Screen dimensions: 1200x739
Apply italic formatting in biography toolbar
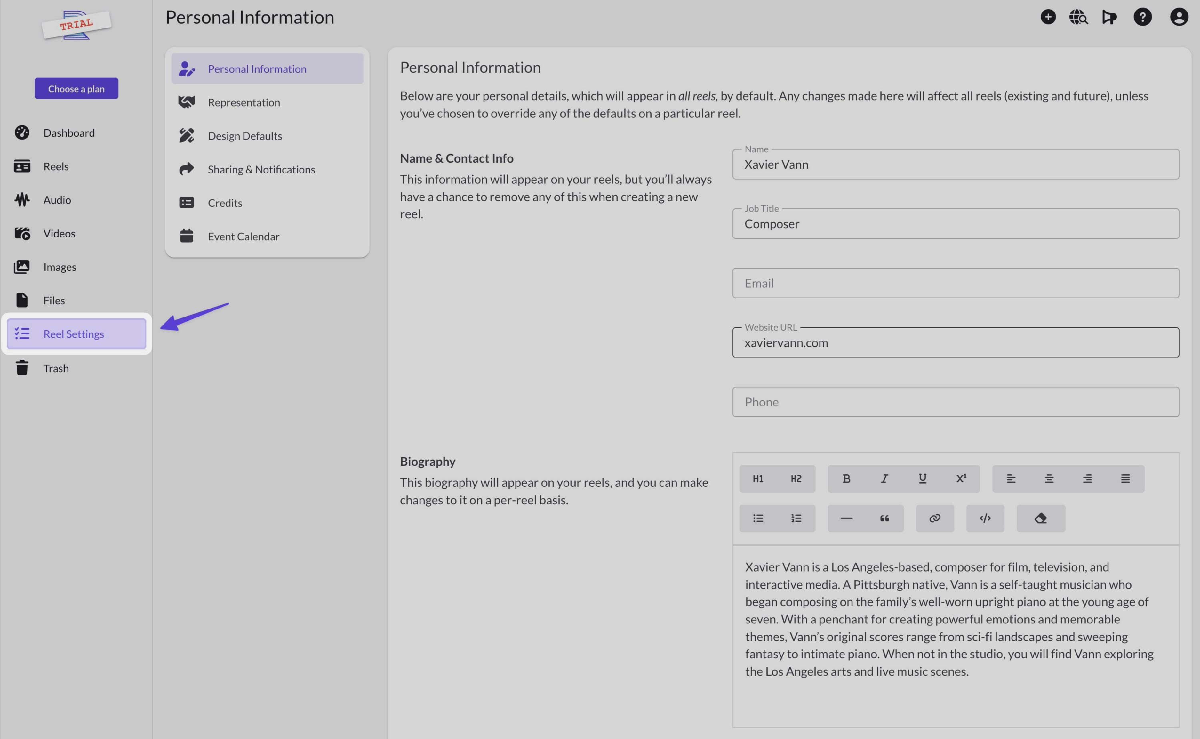[884, 479]
